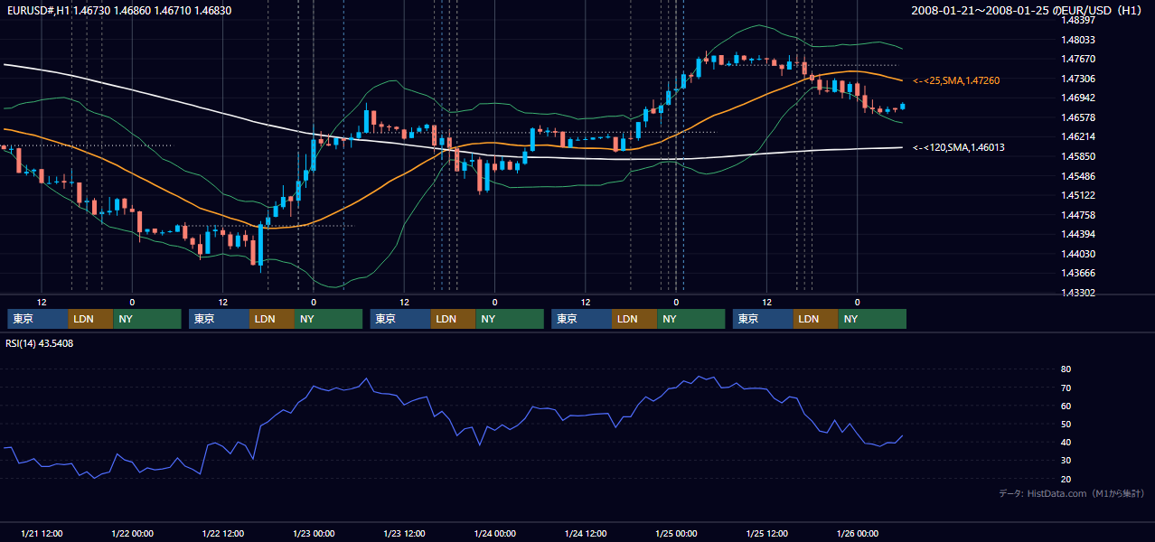Click the 1/25 00:00 time label
Viewport: 1155px width, 542px height.
click(x=676, y=533)
